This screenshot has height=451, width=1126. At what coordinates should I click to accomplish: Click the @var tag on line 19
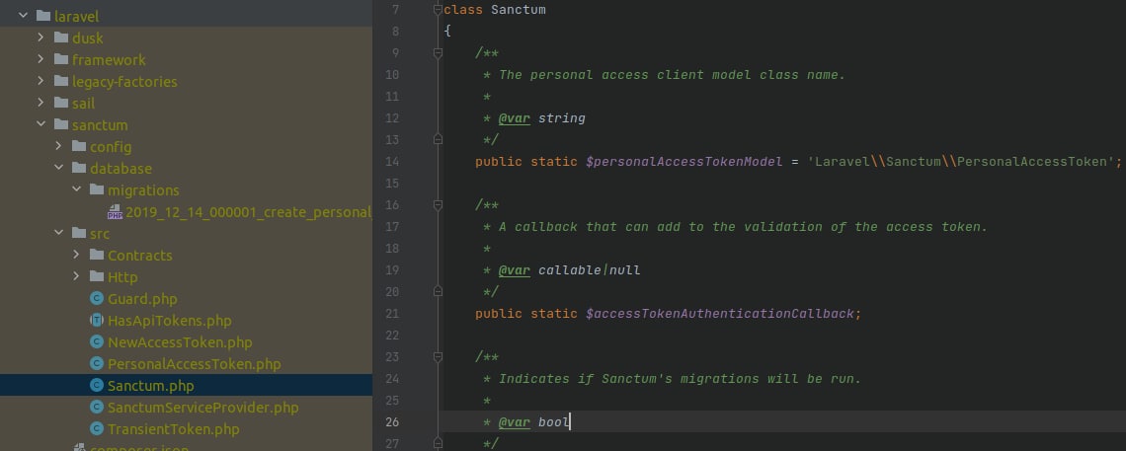[x=515, y=269]
